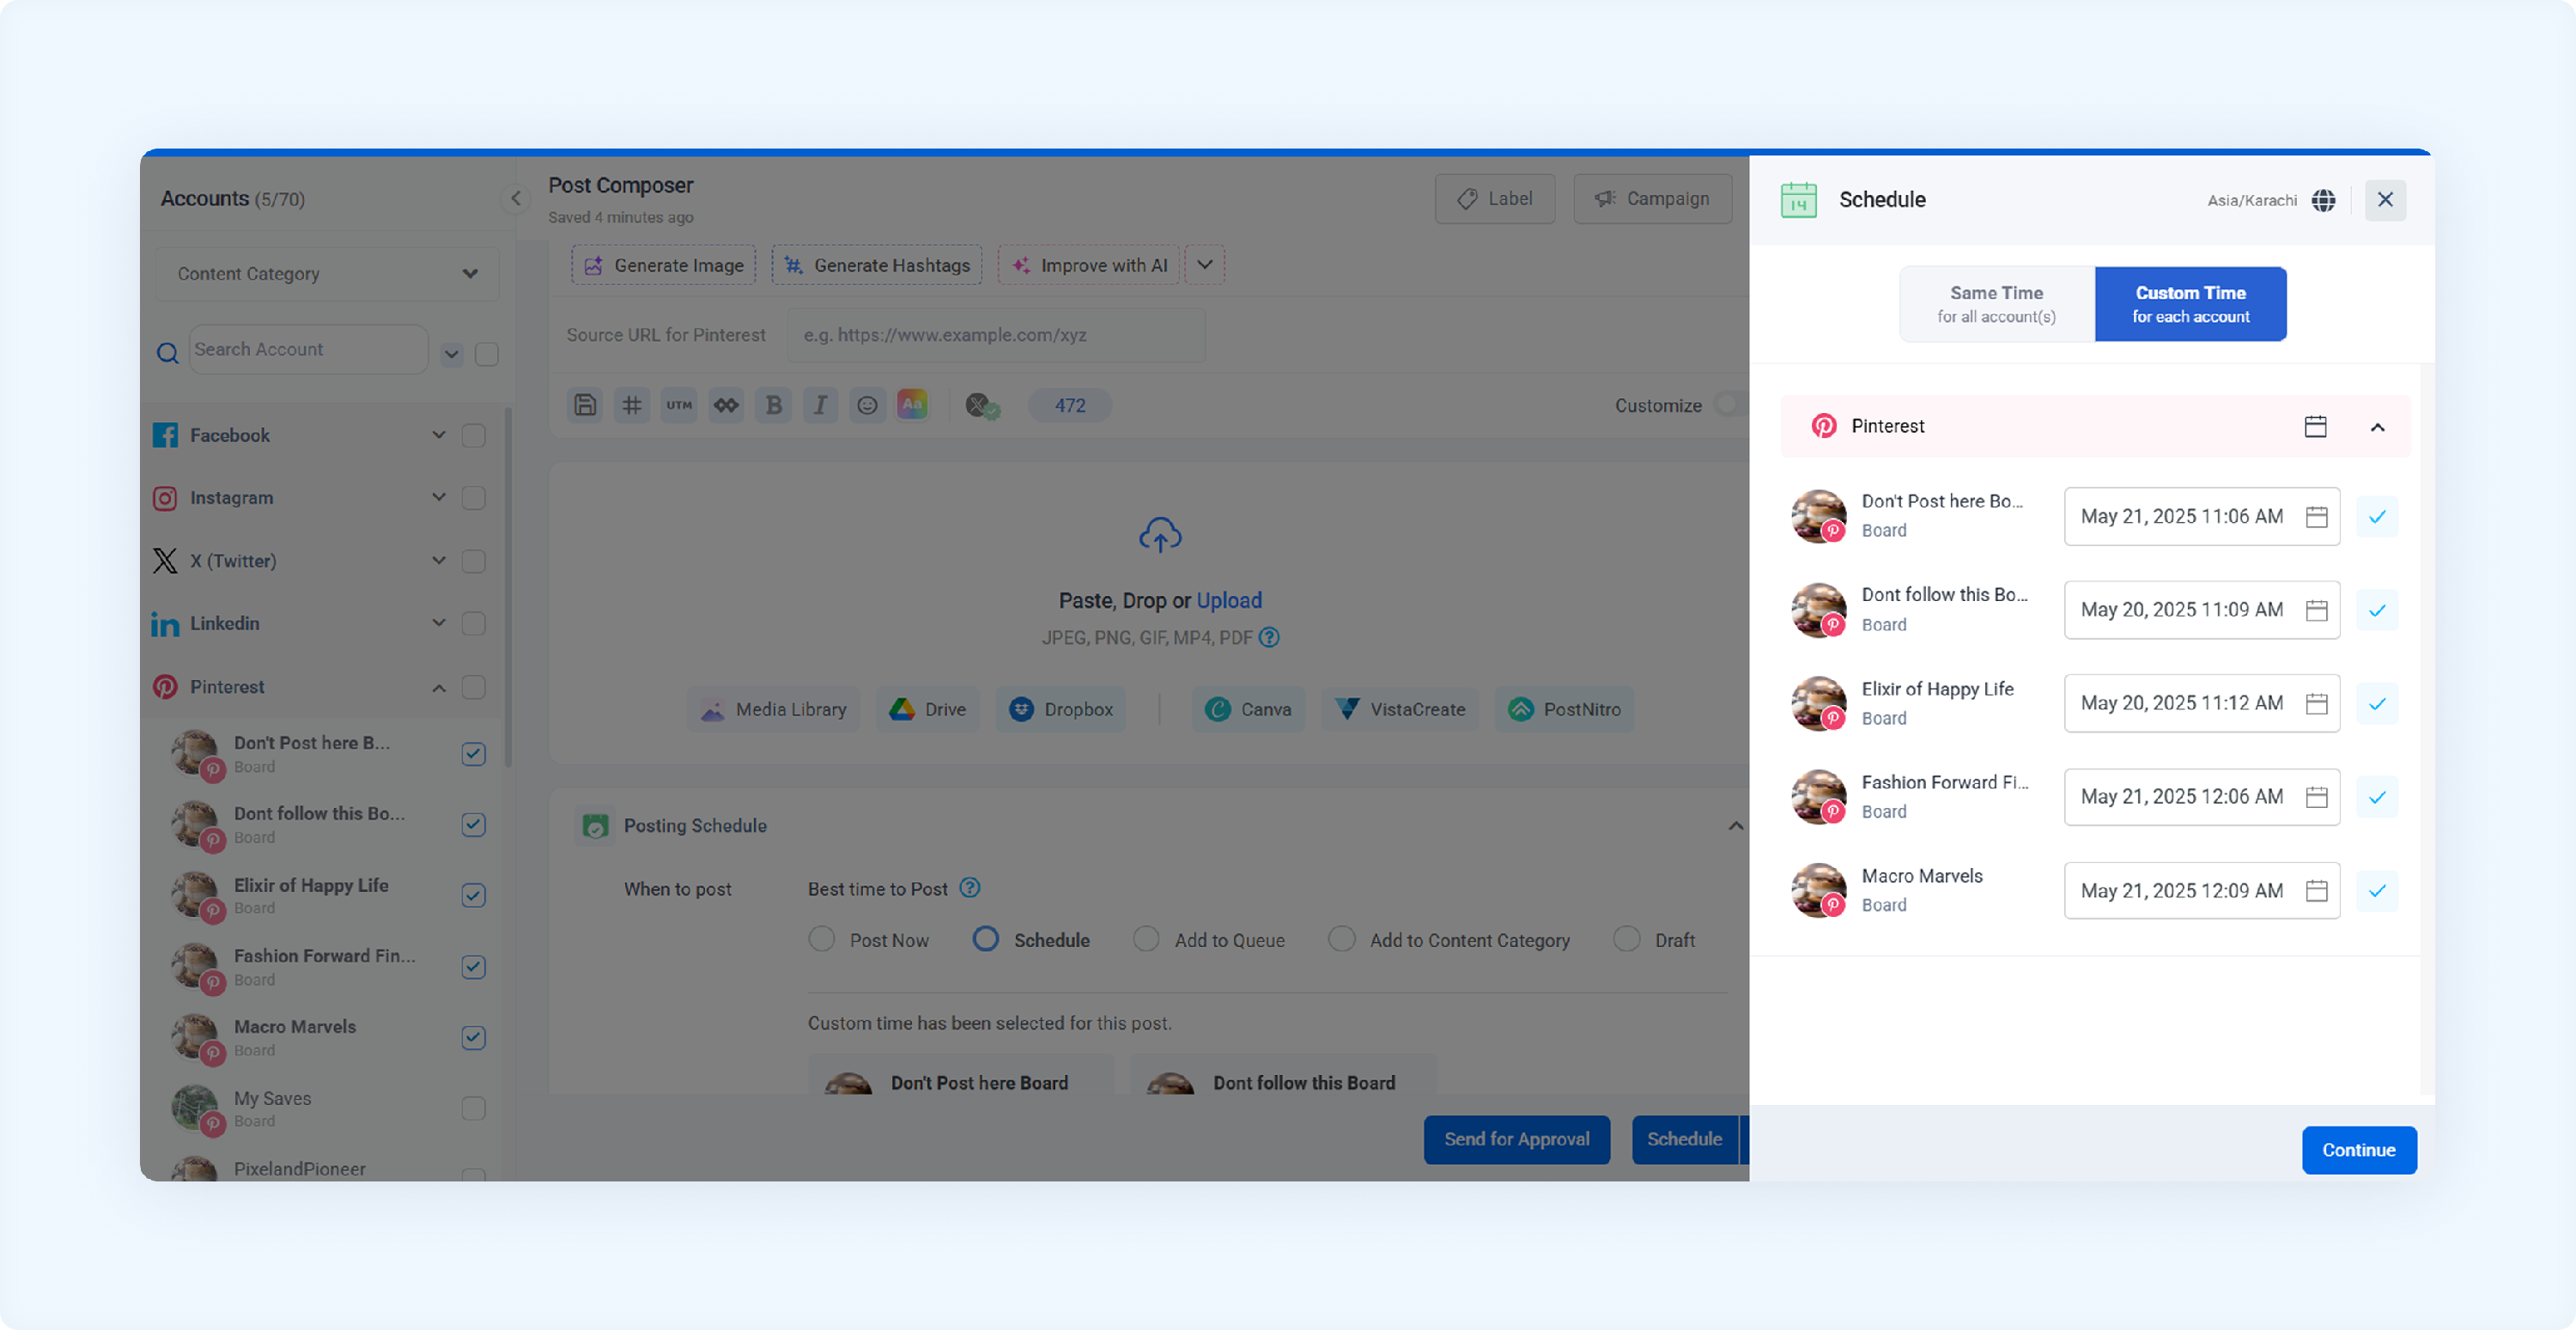
Task: Edit the May 20, 2025 11:09 AM field
Action: pos(2201,610)
